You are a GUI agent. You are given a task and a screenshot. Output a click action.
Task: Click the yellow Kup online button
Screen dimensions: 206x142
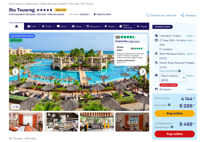pos(175,113)
